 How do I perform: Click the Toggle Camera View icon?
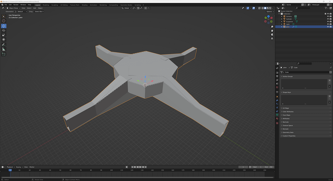[x=272, y=35]
